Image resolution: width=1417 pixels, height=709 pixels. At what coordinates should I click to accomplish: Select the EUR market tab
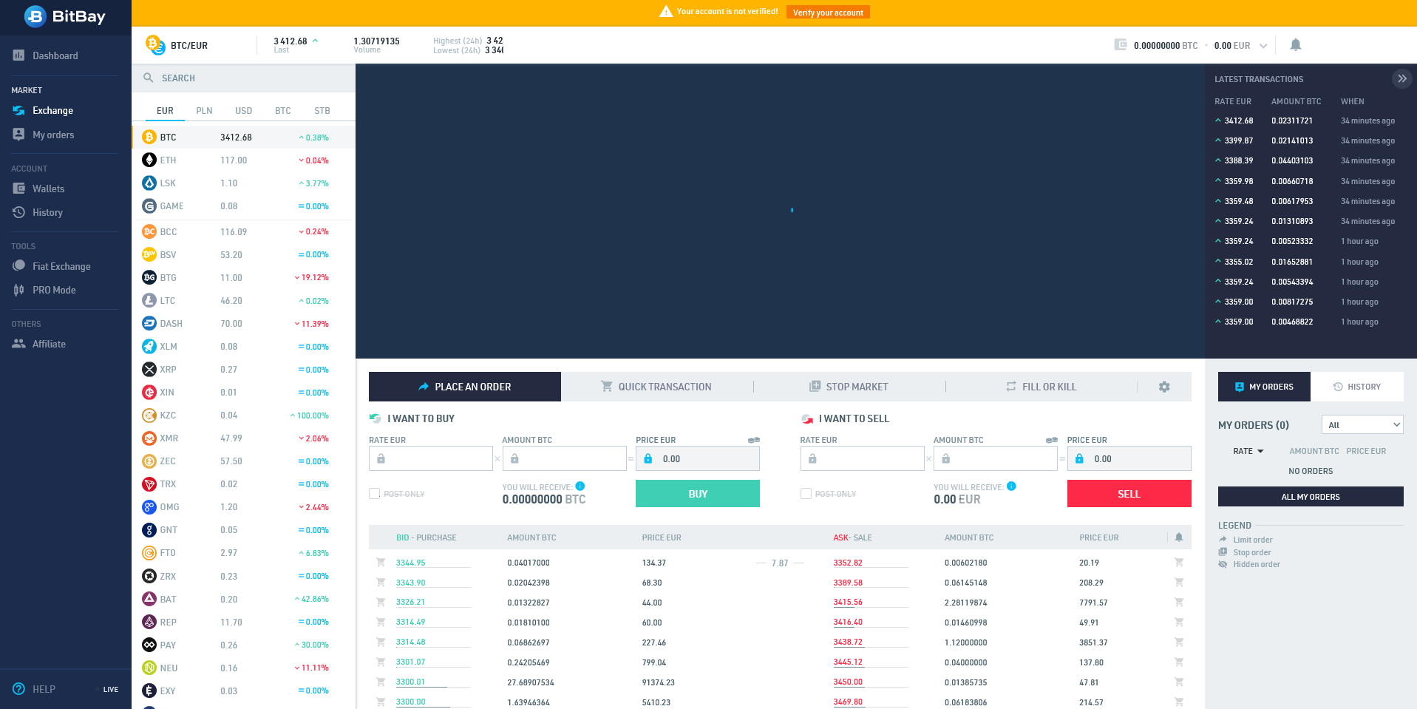pos(165,111)
